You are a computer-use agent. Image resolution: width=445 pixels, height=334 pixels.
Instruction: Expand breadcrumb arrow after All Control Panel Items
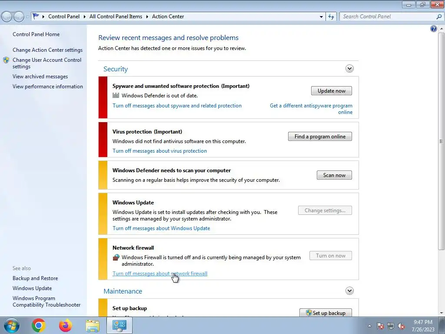tap(147, 17)
